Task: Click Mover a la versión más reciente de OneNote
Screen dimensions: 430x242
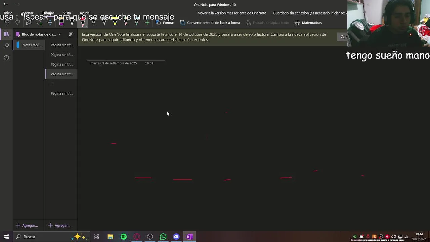Action: (232, 13)
